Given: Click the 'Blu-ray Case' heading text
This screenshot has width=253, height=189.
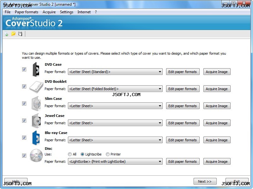Looking at the screenshot, I should [56, 133].
